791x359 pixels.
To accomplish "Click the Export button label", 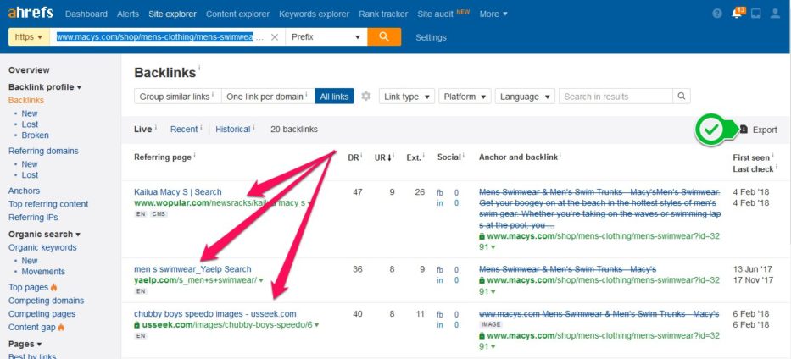I will point(765,130).
